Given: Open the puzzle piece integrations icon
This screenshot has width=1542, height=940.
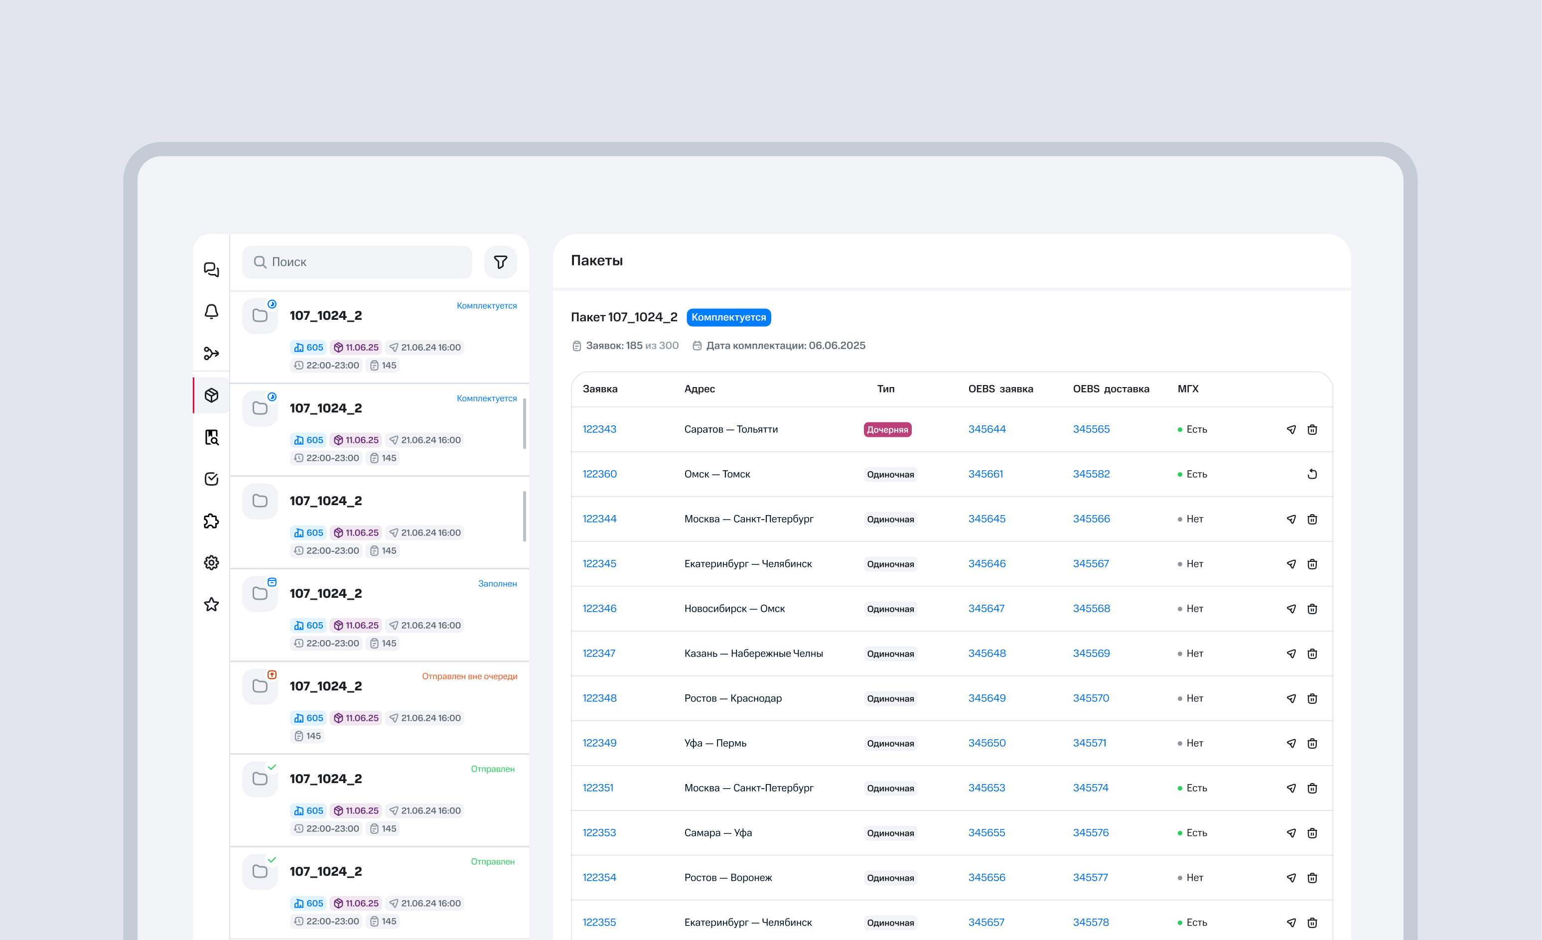Looking at the screenshot, I should coord(212,521).
